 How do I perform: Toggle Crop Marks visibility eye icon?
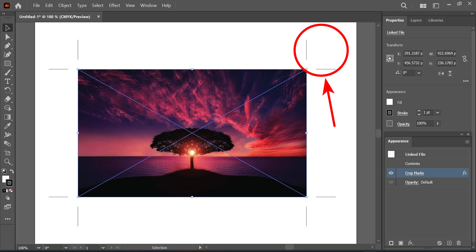tap(391, 173)
